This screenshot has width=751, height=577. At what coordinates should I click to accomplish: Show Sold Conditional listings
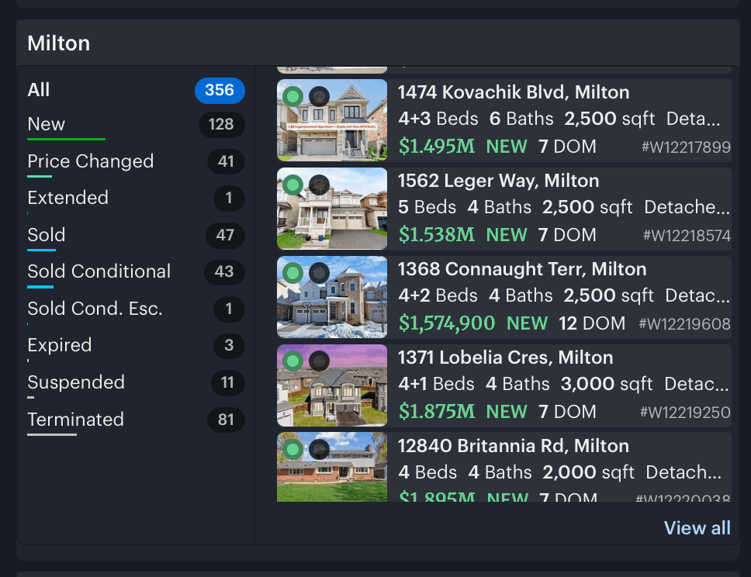click(x=136, y=272)
